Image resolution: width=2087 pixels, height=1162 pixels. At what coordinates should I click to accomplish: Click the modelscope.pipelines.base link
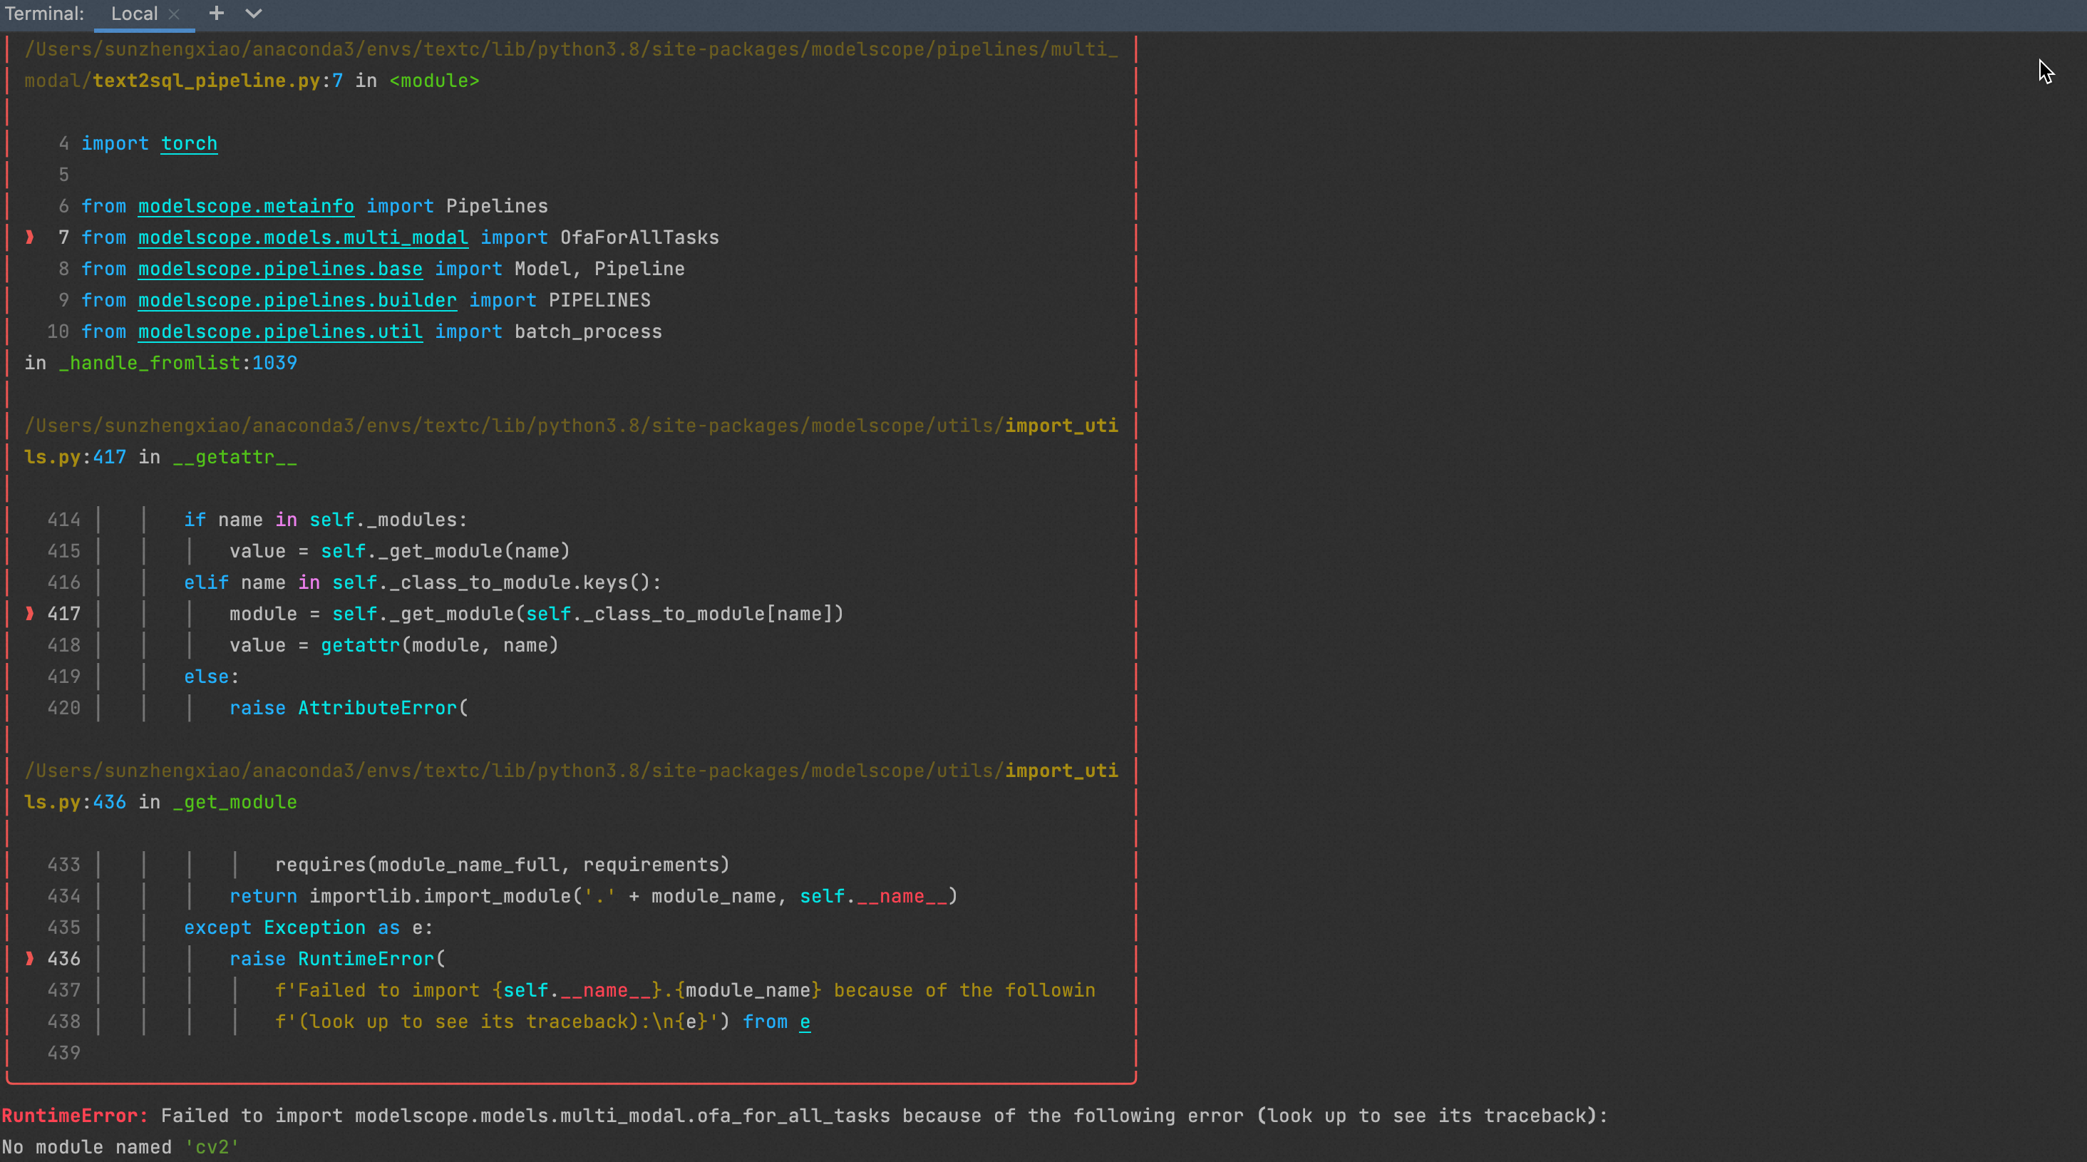pyautogui.click(x=279, y=269)
